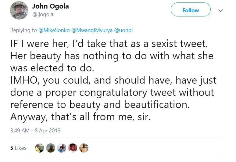Expand the tweet options chevron

[x=221, y=10]
